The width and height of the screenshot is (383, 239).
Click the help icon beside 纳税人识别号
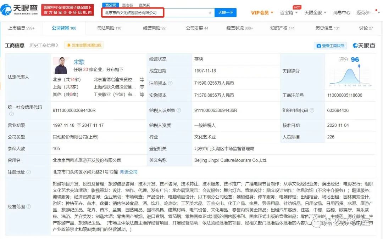(179, 110)
